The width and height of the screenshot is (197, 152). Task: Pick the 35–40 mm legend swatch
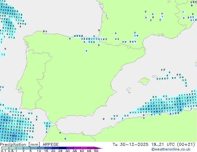77,148
